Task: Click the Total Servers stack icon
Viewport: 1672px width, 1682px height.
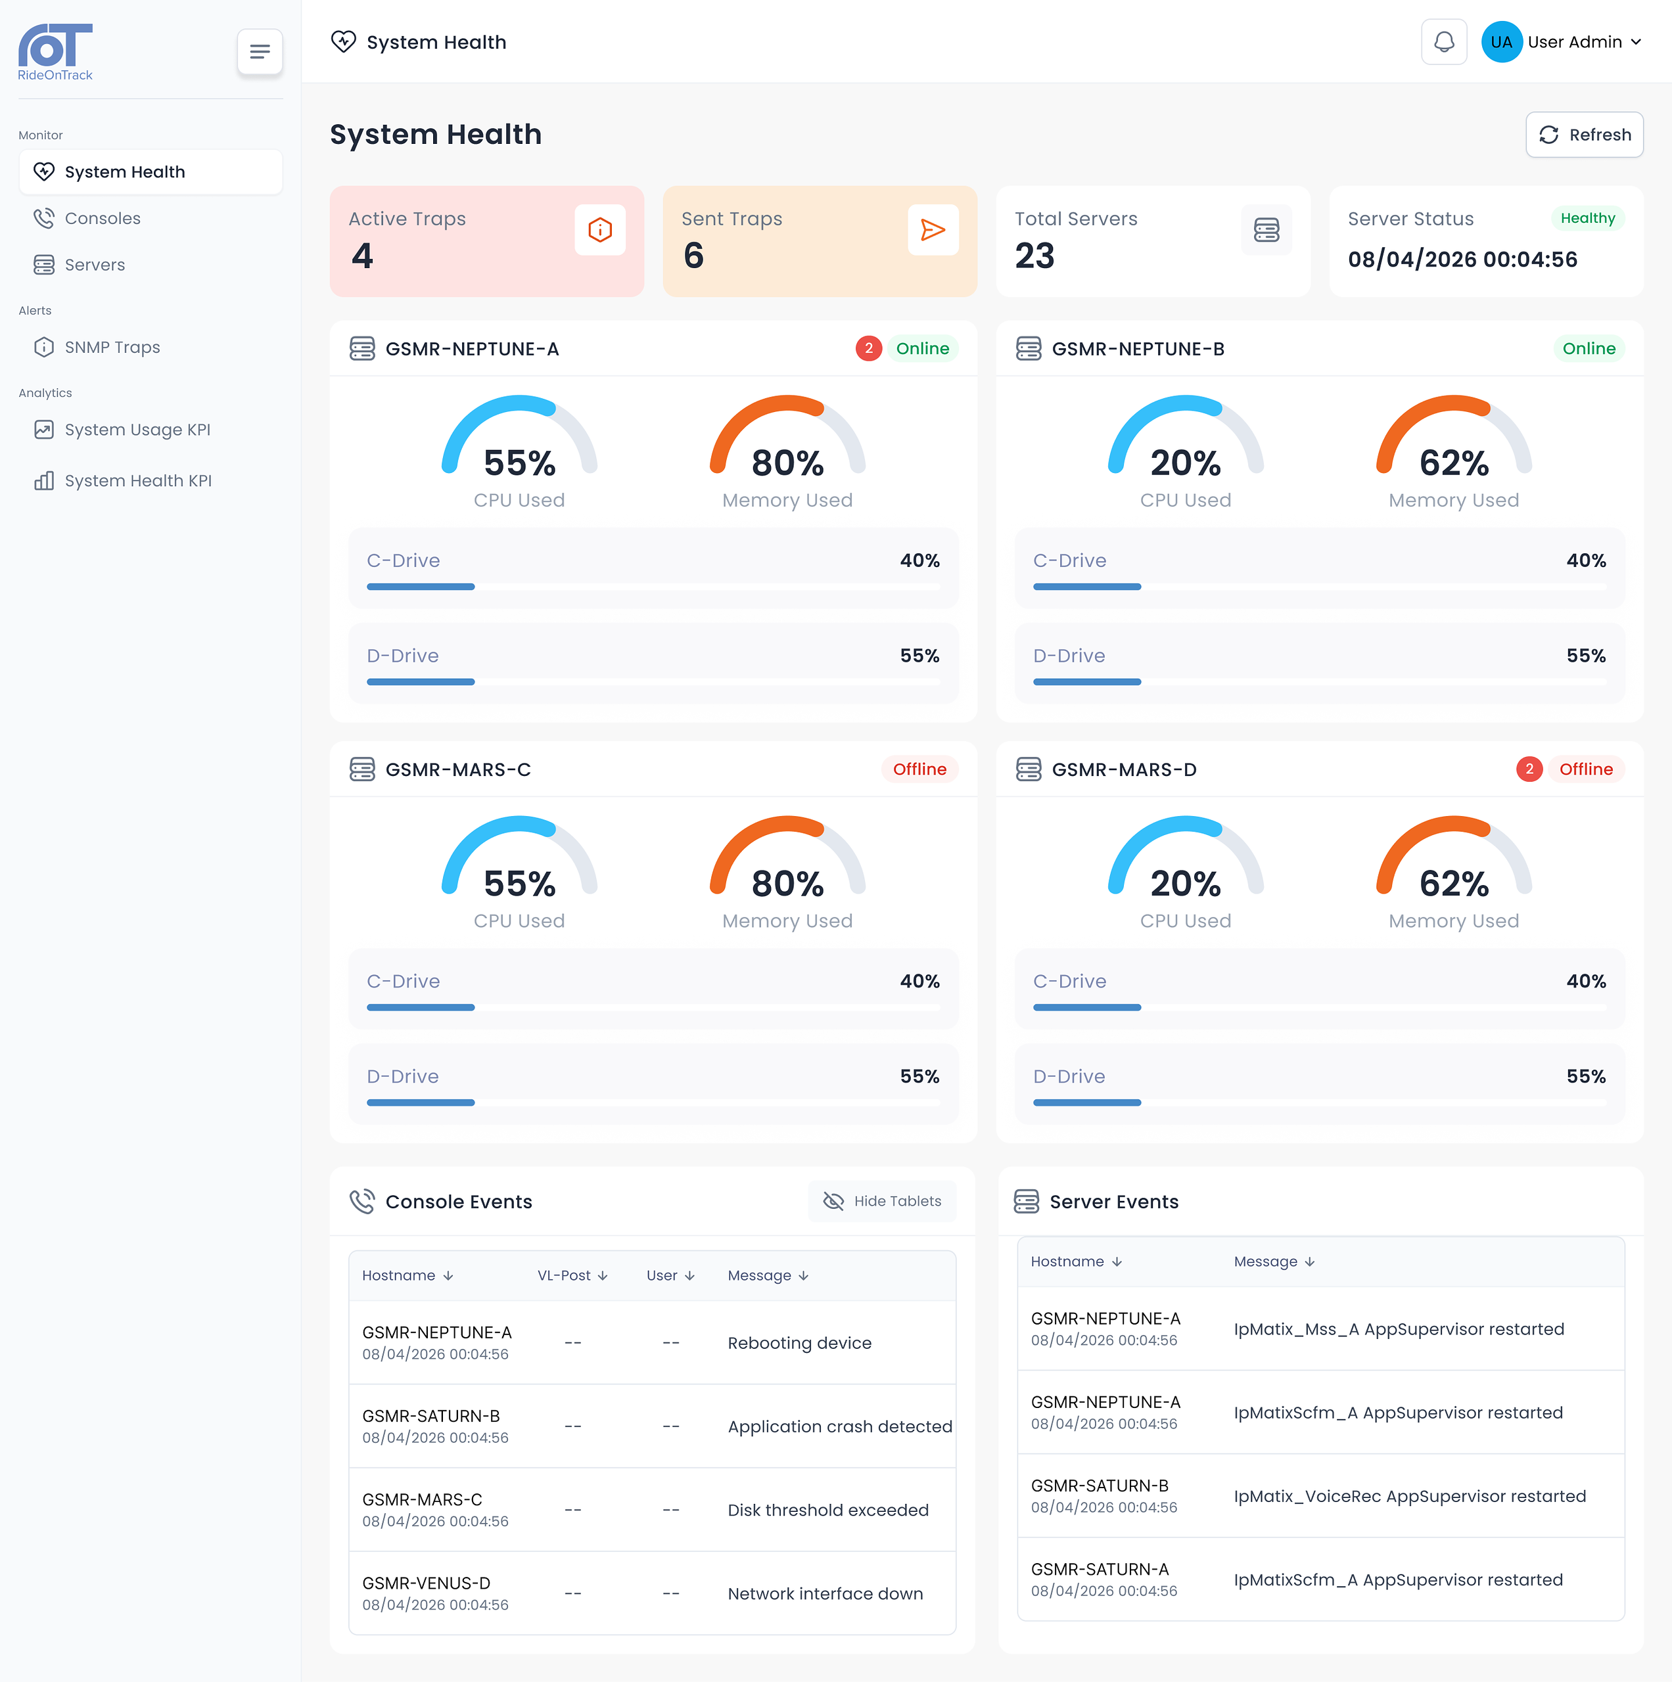Action: 1266,230
